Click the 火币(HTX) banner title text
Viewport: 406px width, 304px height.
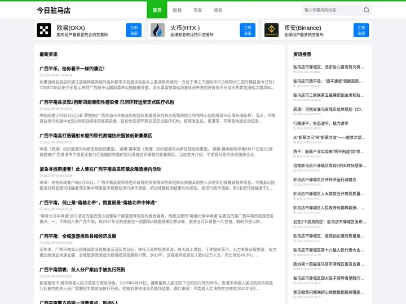point(185,28)
